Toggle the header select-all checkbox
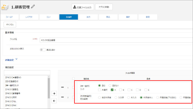Image resolution: width=193 pixels, height=109 pixels. coord(74,79)
